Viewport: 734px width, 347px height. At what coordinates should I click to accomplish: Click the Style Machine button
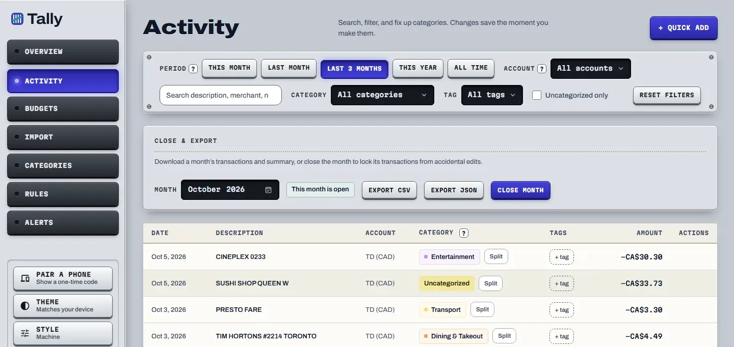tap(63, 333)
